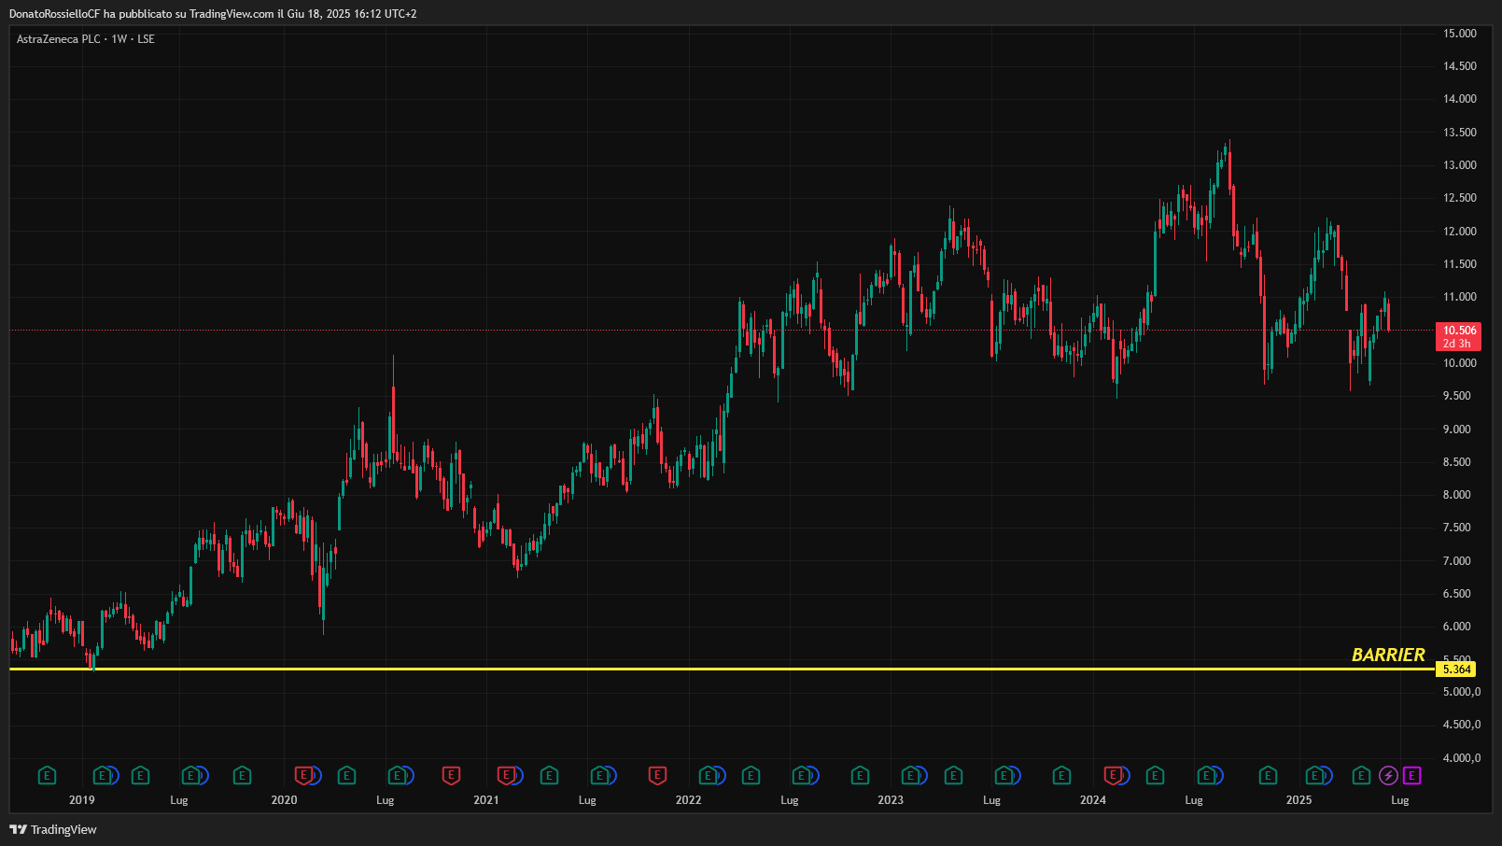Click the Lug label between 2019 and 2020
Viewport: 1502px width, 846px height.
pos(179,800)
